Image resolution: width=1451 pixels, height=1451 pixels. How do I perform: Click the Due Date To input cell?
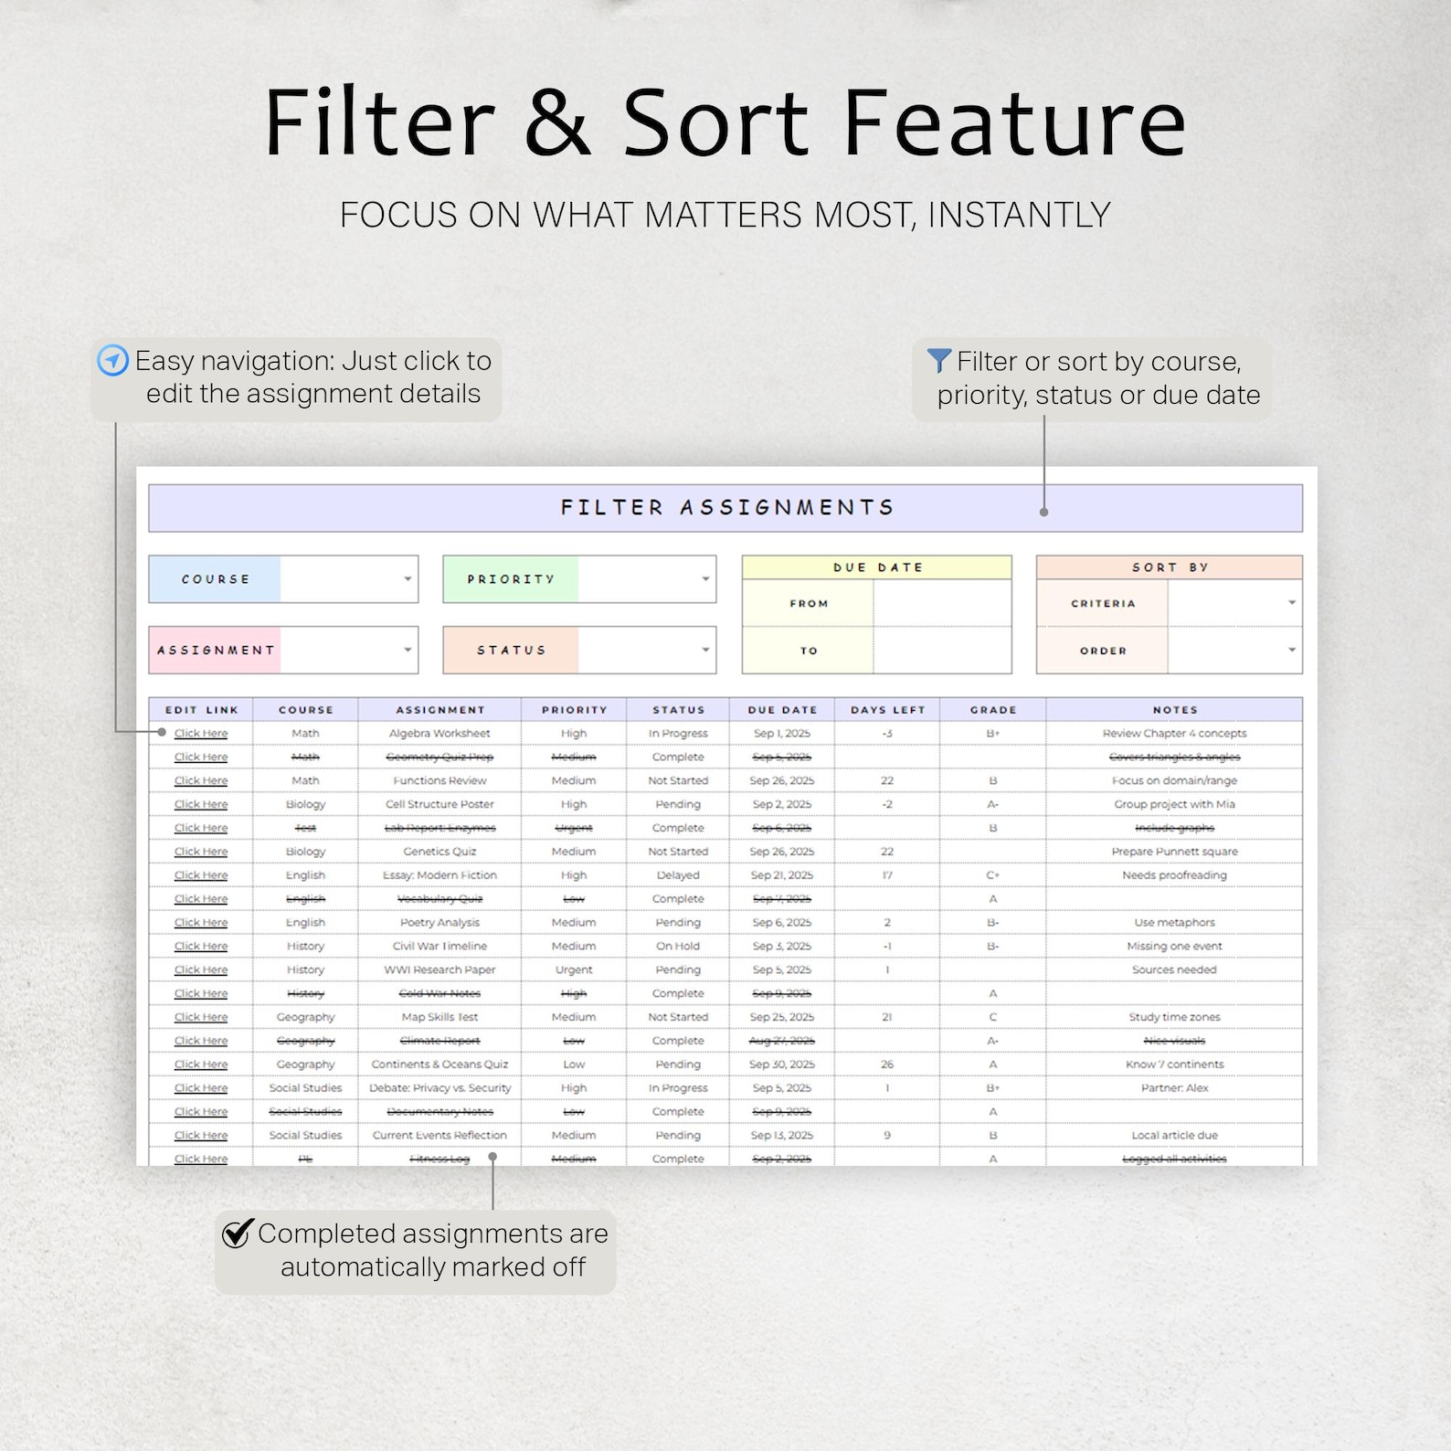coord(942,651)
